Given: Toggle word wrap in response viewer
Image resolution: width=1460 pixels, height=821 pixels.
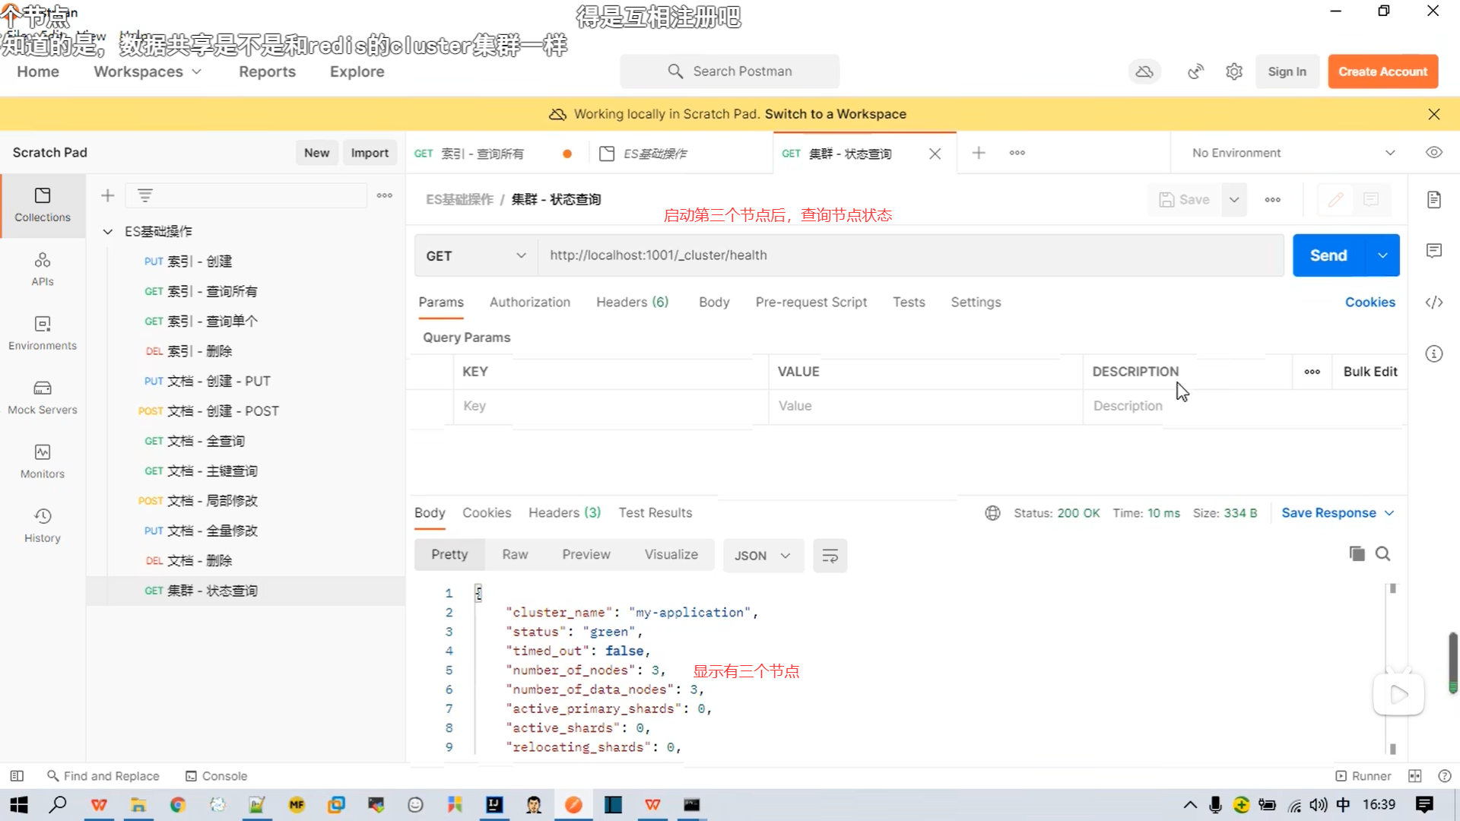Looking at the screenshot, I should click(830, 556).
